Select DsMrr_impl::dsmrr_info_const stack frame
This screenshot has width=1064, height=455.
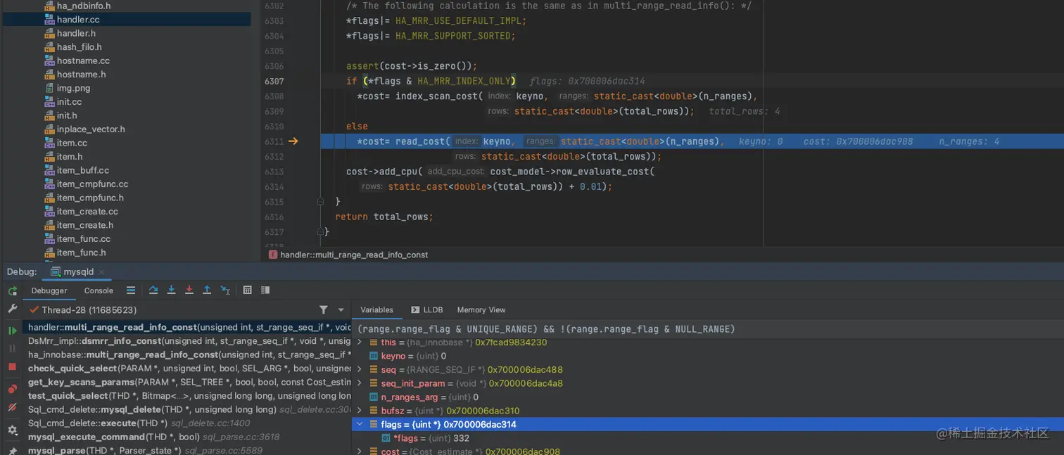coord(187,341)
